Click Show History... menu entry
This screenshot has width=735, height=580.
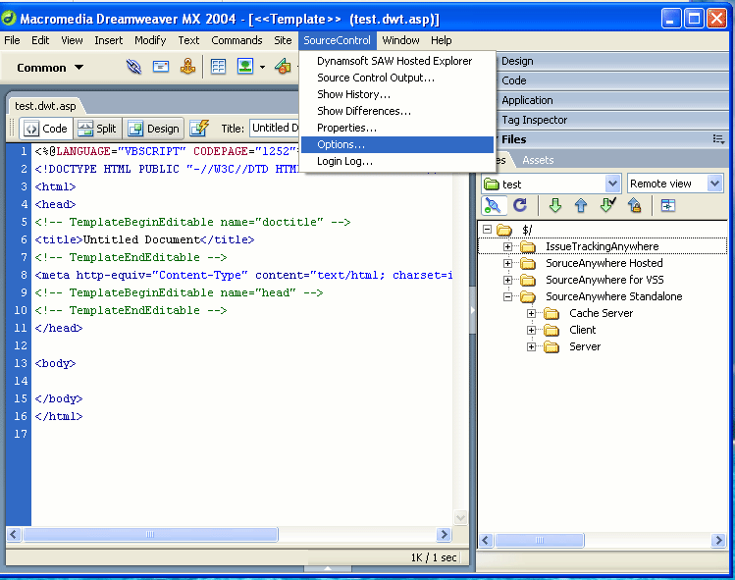[x=353, y=94]
